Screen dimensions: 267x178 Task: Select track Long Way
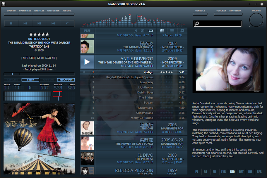pos(134,82)
